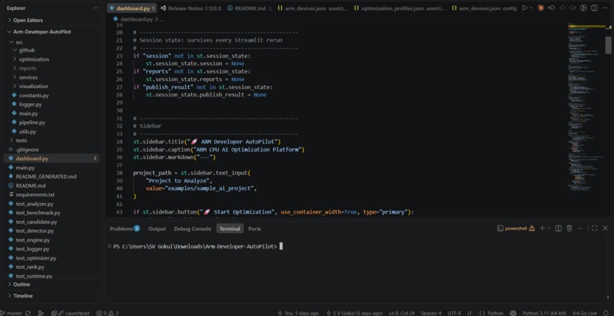This screenshot has width=614, height=316.
Task: Open the new terminal profile dropdown chevron
Action: click(x=549, y=228)
